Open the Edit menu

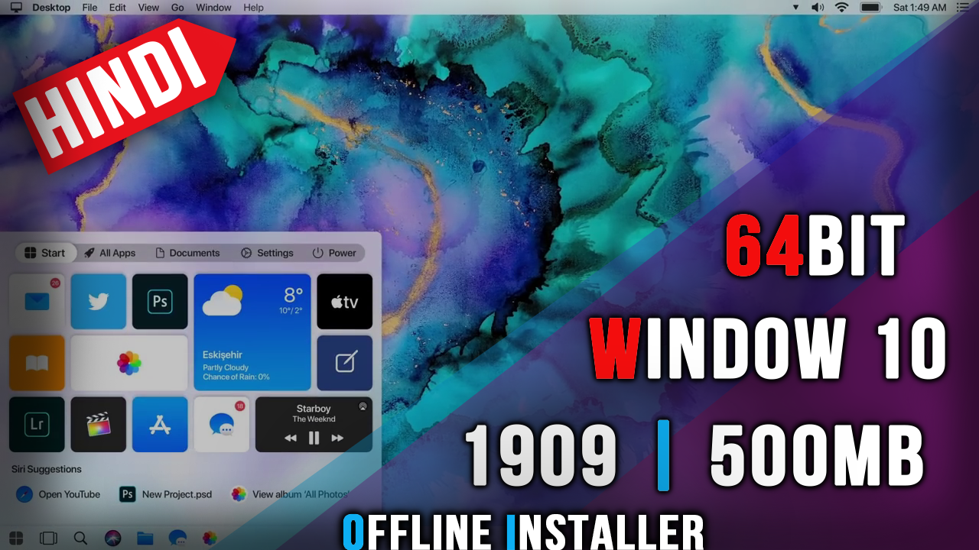[118, 8]
